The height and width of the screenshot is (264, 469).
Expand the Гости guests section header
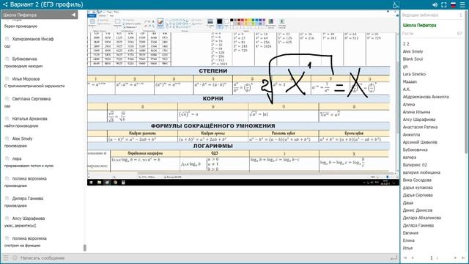click(x=432, y=34)
